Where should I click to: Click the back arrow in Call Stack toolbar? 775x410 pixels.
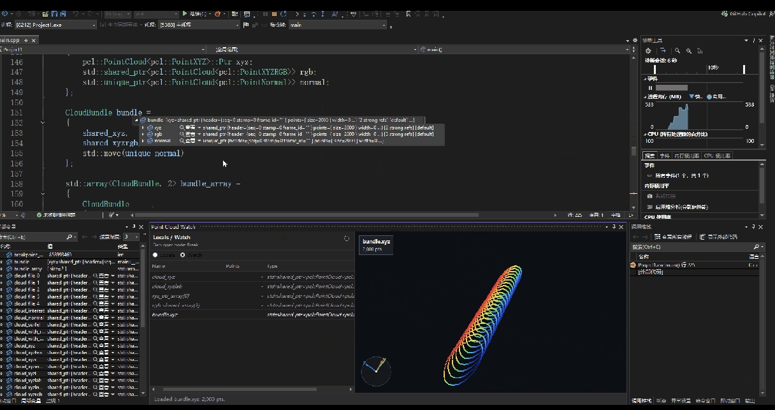635,237
